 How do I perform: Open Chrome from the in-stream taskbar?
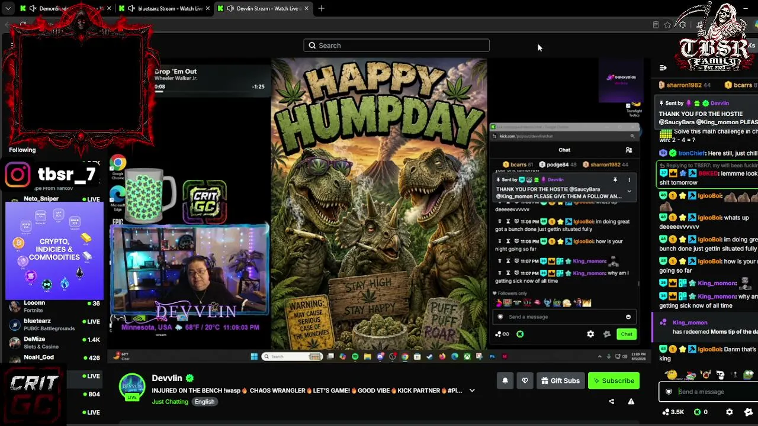coord(405,357)
